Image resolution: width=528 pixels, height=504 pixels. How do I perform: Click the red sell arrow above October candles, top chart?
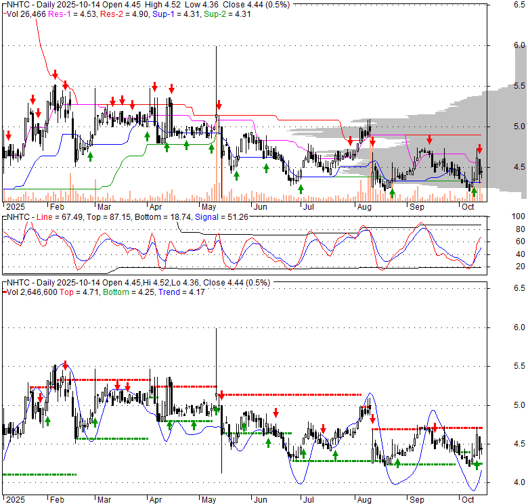(479, 149)
